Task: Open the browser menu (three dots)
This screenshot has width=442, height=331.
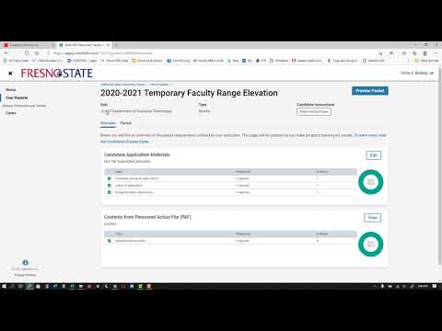Action: (436, 53)
